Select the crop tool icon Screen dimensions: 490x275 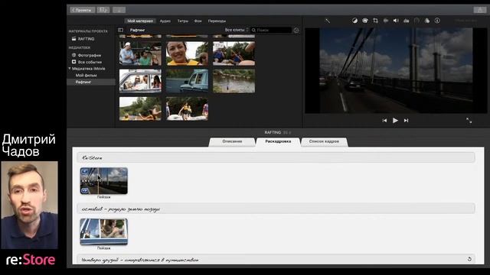point(375,21)
